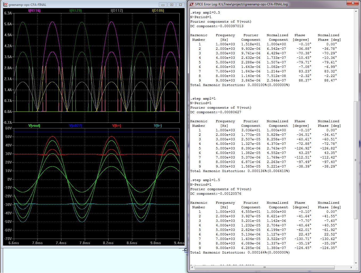Click the 60V label on voltage axis
The height and width of the screenshot is (273, 361).
[x=9, y=128]
